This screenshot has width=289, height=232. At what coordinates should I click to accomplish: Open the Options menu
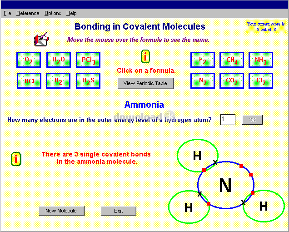[53, 13]
